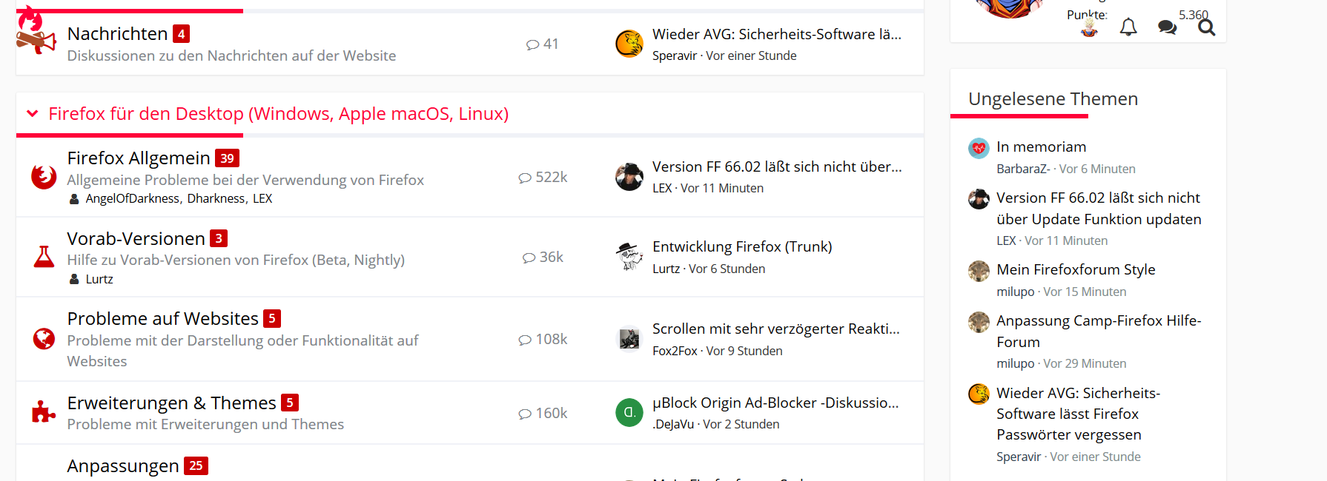The image size is (1327, 481).
Task: Open thread µBlock Origin Ad-Blocker -Diskussio...
Action: tap(775, 403)
